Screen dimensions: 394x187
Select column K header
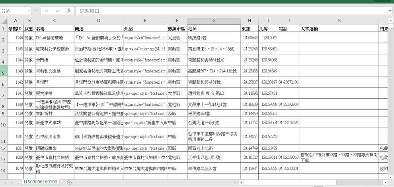pos(339,21)
